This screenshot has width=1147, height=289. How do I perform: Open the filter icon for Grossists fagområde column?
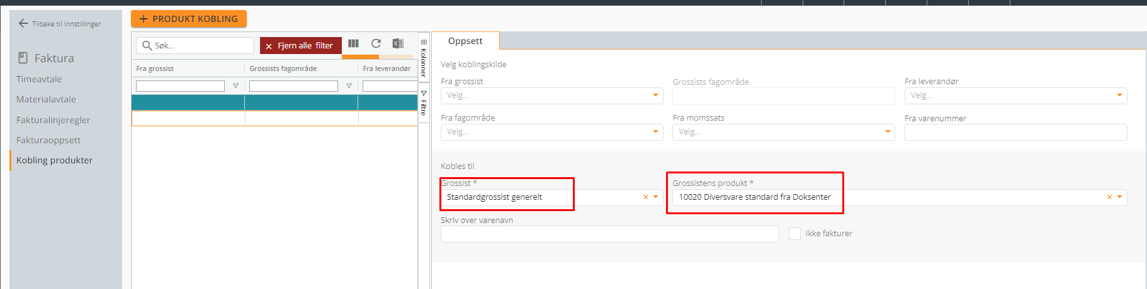349,86
